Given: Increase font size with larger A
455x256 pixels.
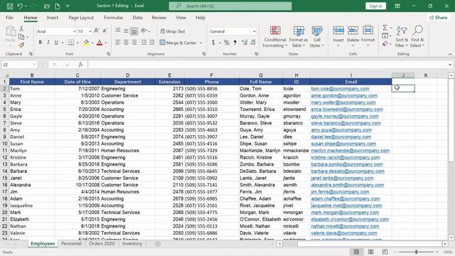Looking at the screenshot, I should (97, 31).
